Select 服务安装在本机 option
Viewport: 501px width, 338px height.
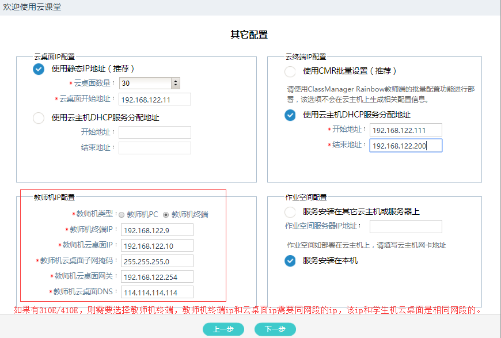[x=290, y=261]
